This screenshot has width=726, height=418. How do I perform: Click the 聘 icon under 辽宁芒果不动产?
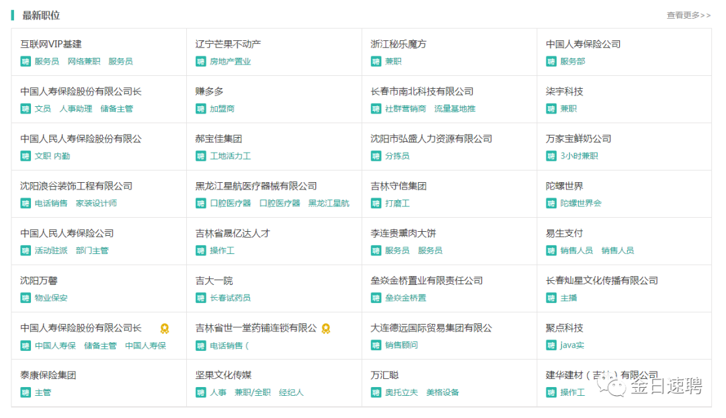200,62
